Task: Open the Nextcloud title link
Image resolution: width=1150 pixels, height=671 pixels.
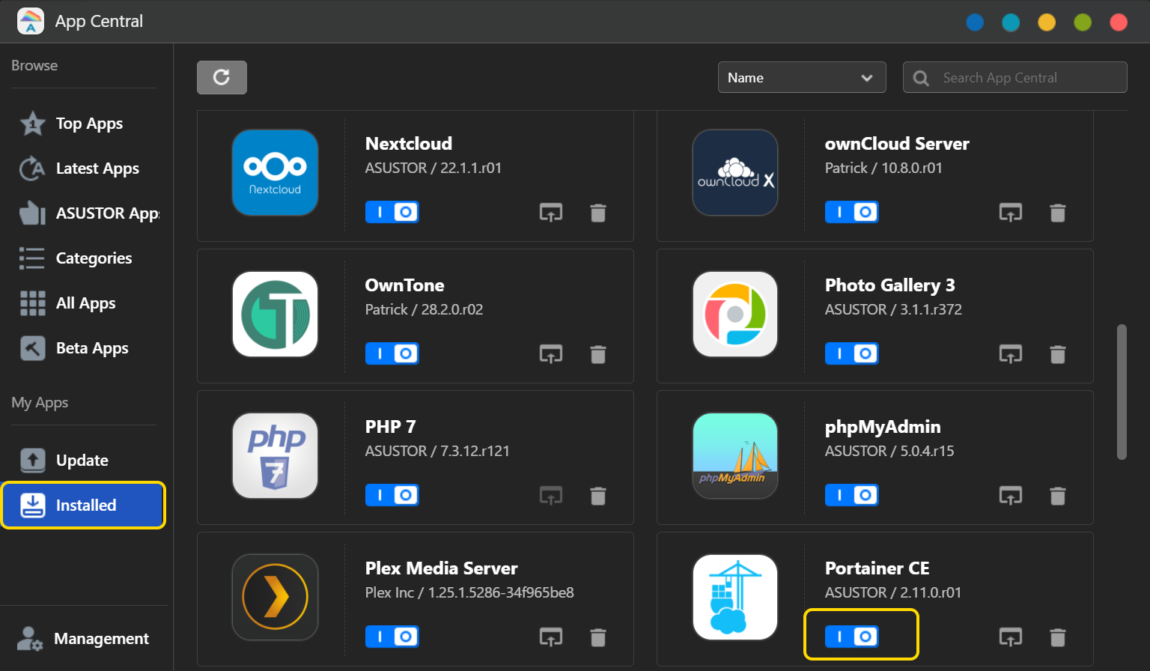Action: [x=409, y=144]
